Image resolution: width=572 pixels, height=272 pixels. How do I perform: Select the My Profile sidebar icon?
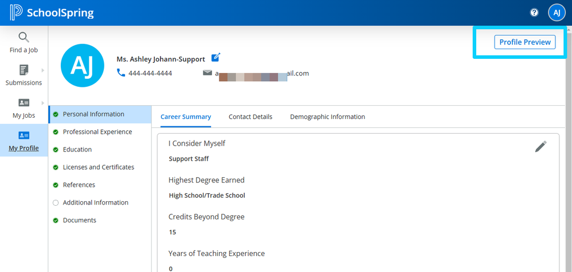23,135
